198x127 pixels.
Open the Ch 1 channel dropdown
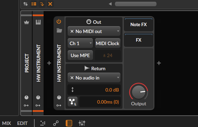click(x=80, y=43)
